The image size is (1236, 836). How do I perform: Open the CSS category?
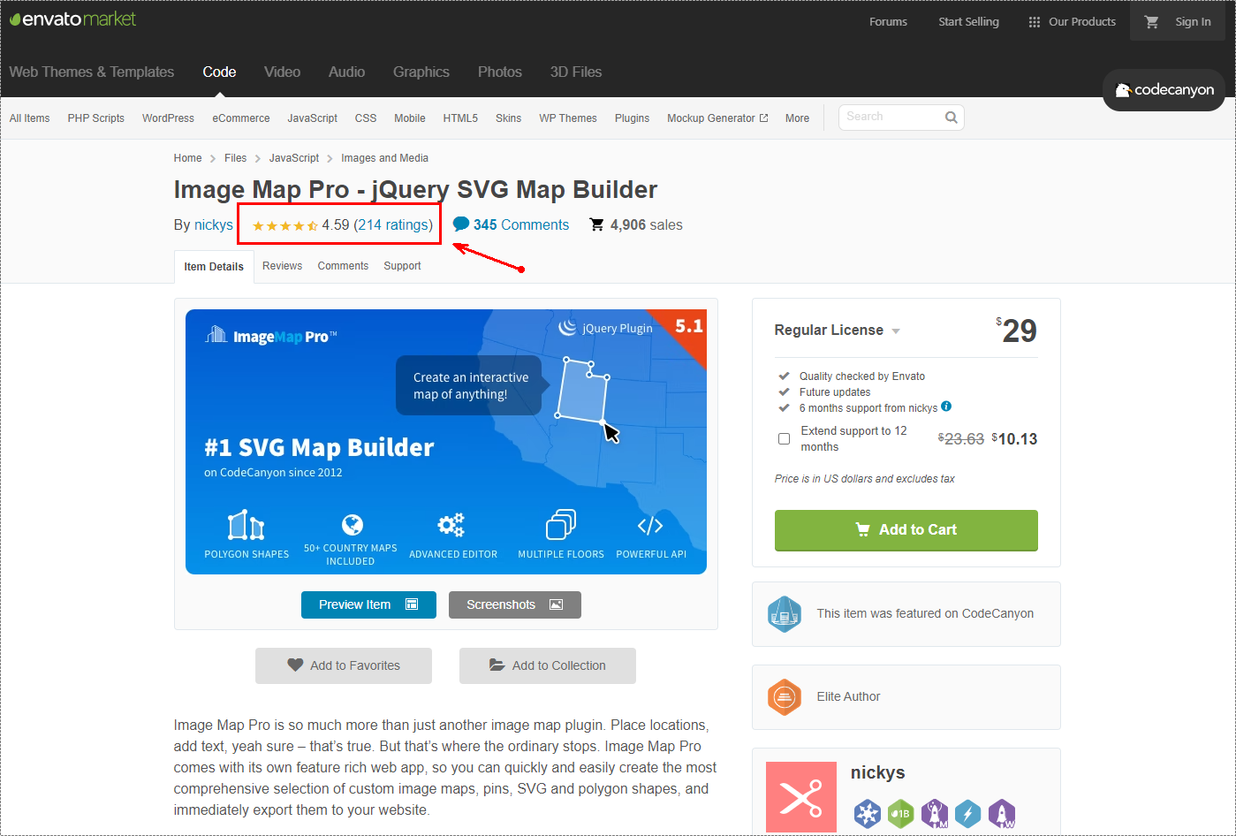pos(366,118)
